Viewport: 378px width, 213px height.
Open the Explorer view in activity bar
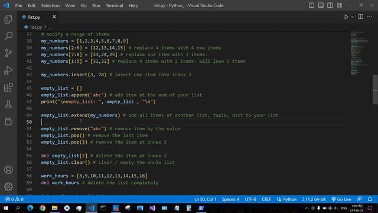tap(8, 20)
